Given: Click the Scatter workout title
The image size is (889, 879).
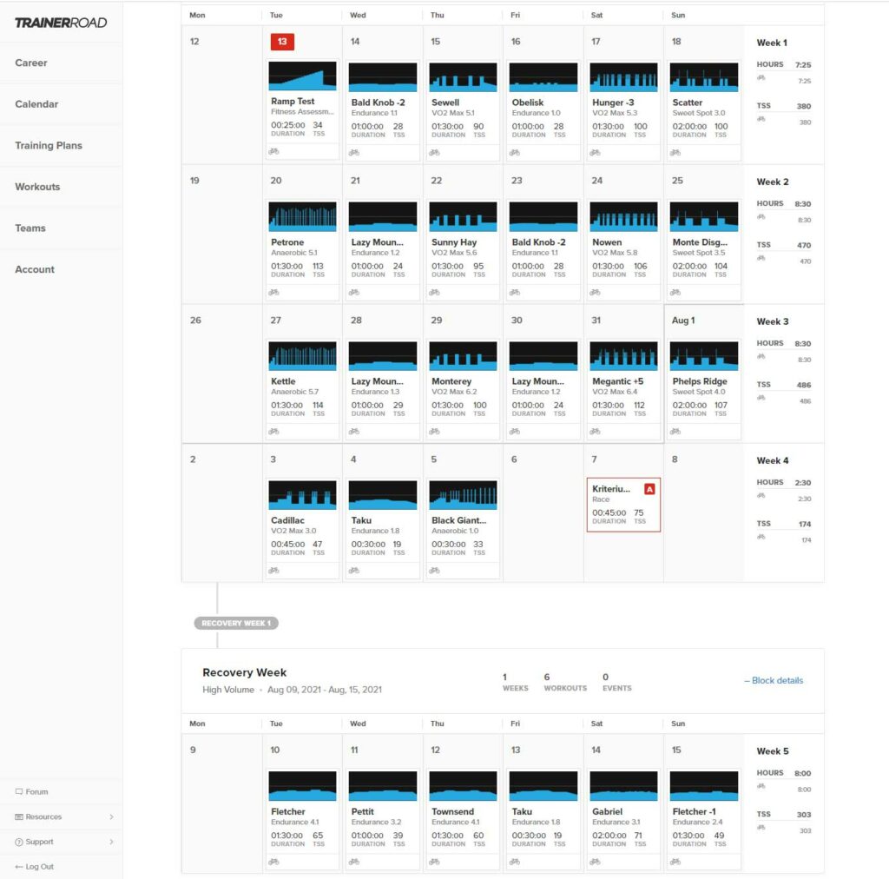Looking at the screenshot, I should [x=688, y=102].
